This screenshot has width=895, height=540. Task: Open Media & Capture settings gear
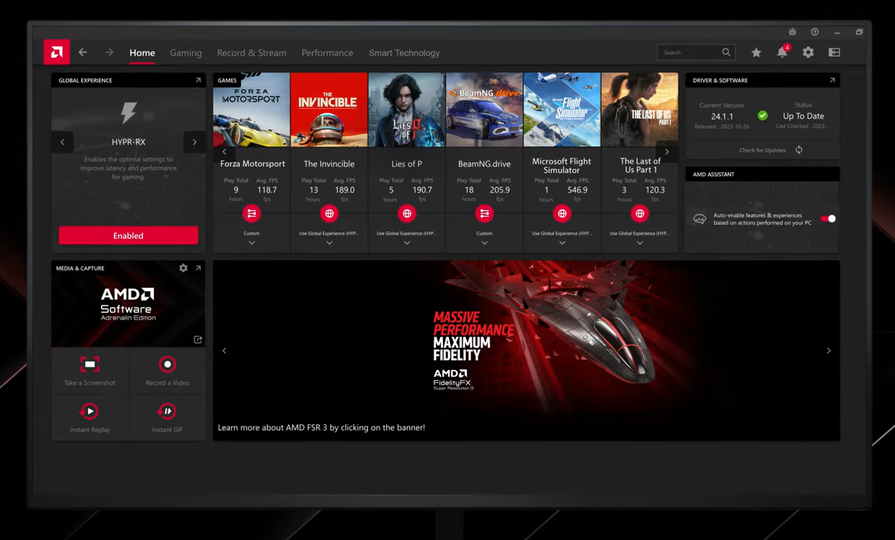tap(183, 268)
